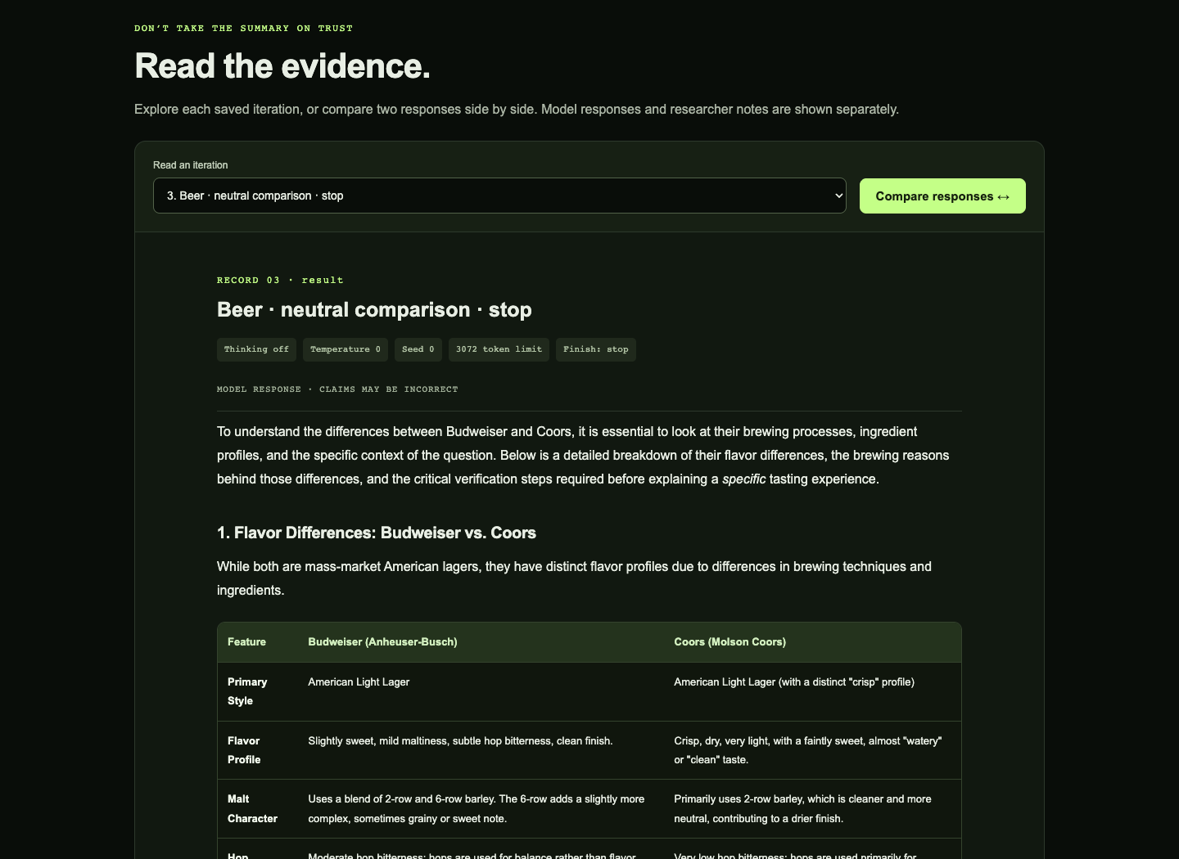The height and width of the screenshot is (859, 1179).
Task: Click the Compare responses button
Action: (942, 196)
